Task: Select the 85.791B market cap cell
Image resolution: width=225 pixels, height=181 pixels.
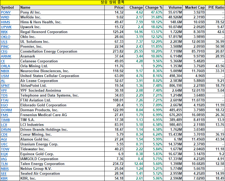Action: point(194,52)
